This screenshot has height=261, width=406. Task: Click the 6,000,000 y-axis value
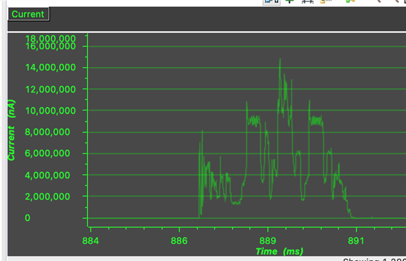48,153
